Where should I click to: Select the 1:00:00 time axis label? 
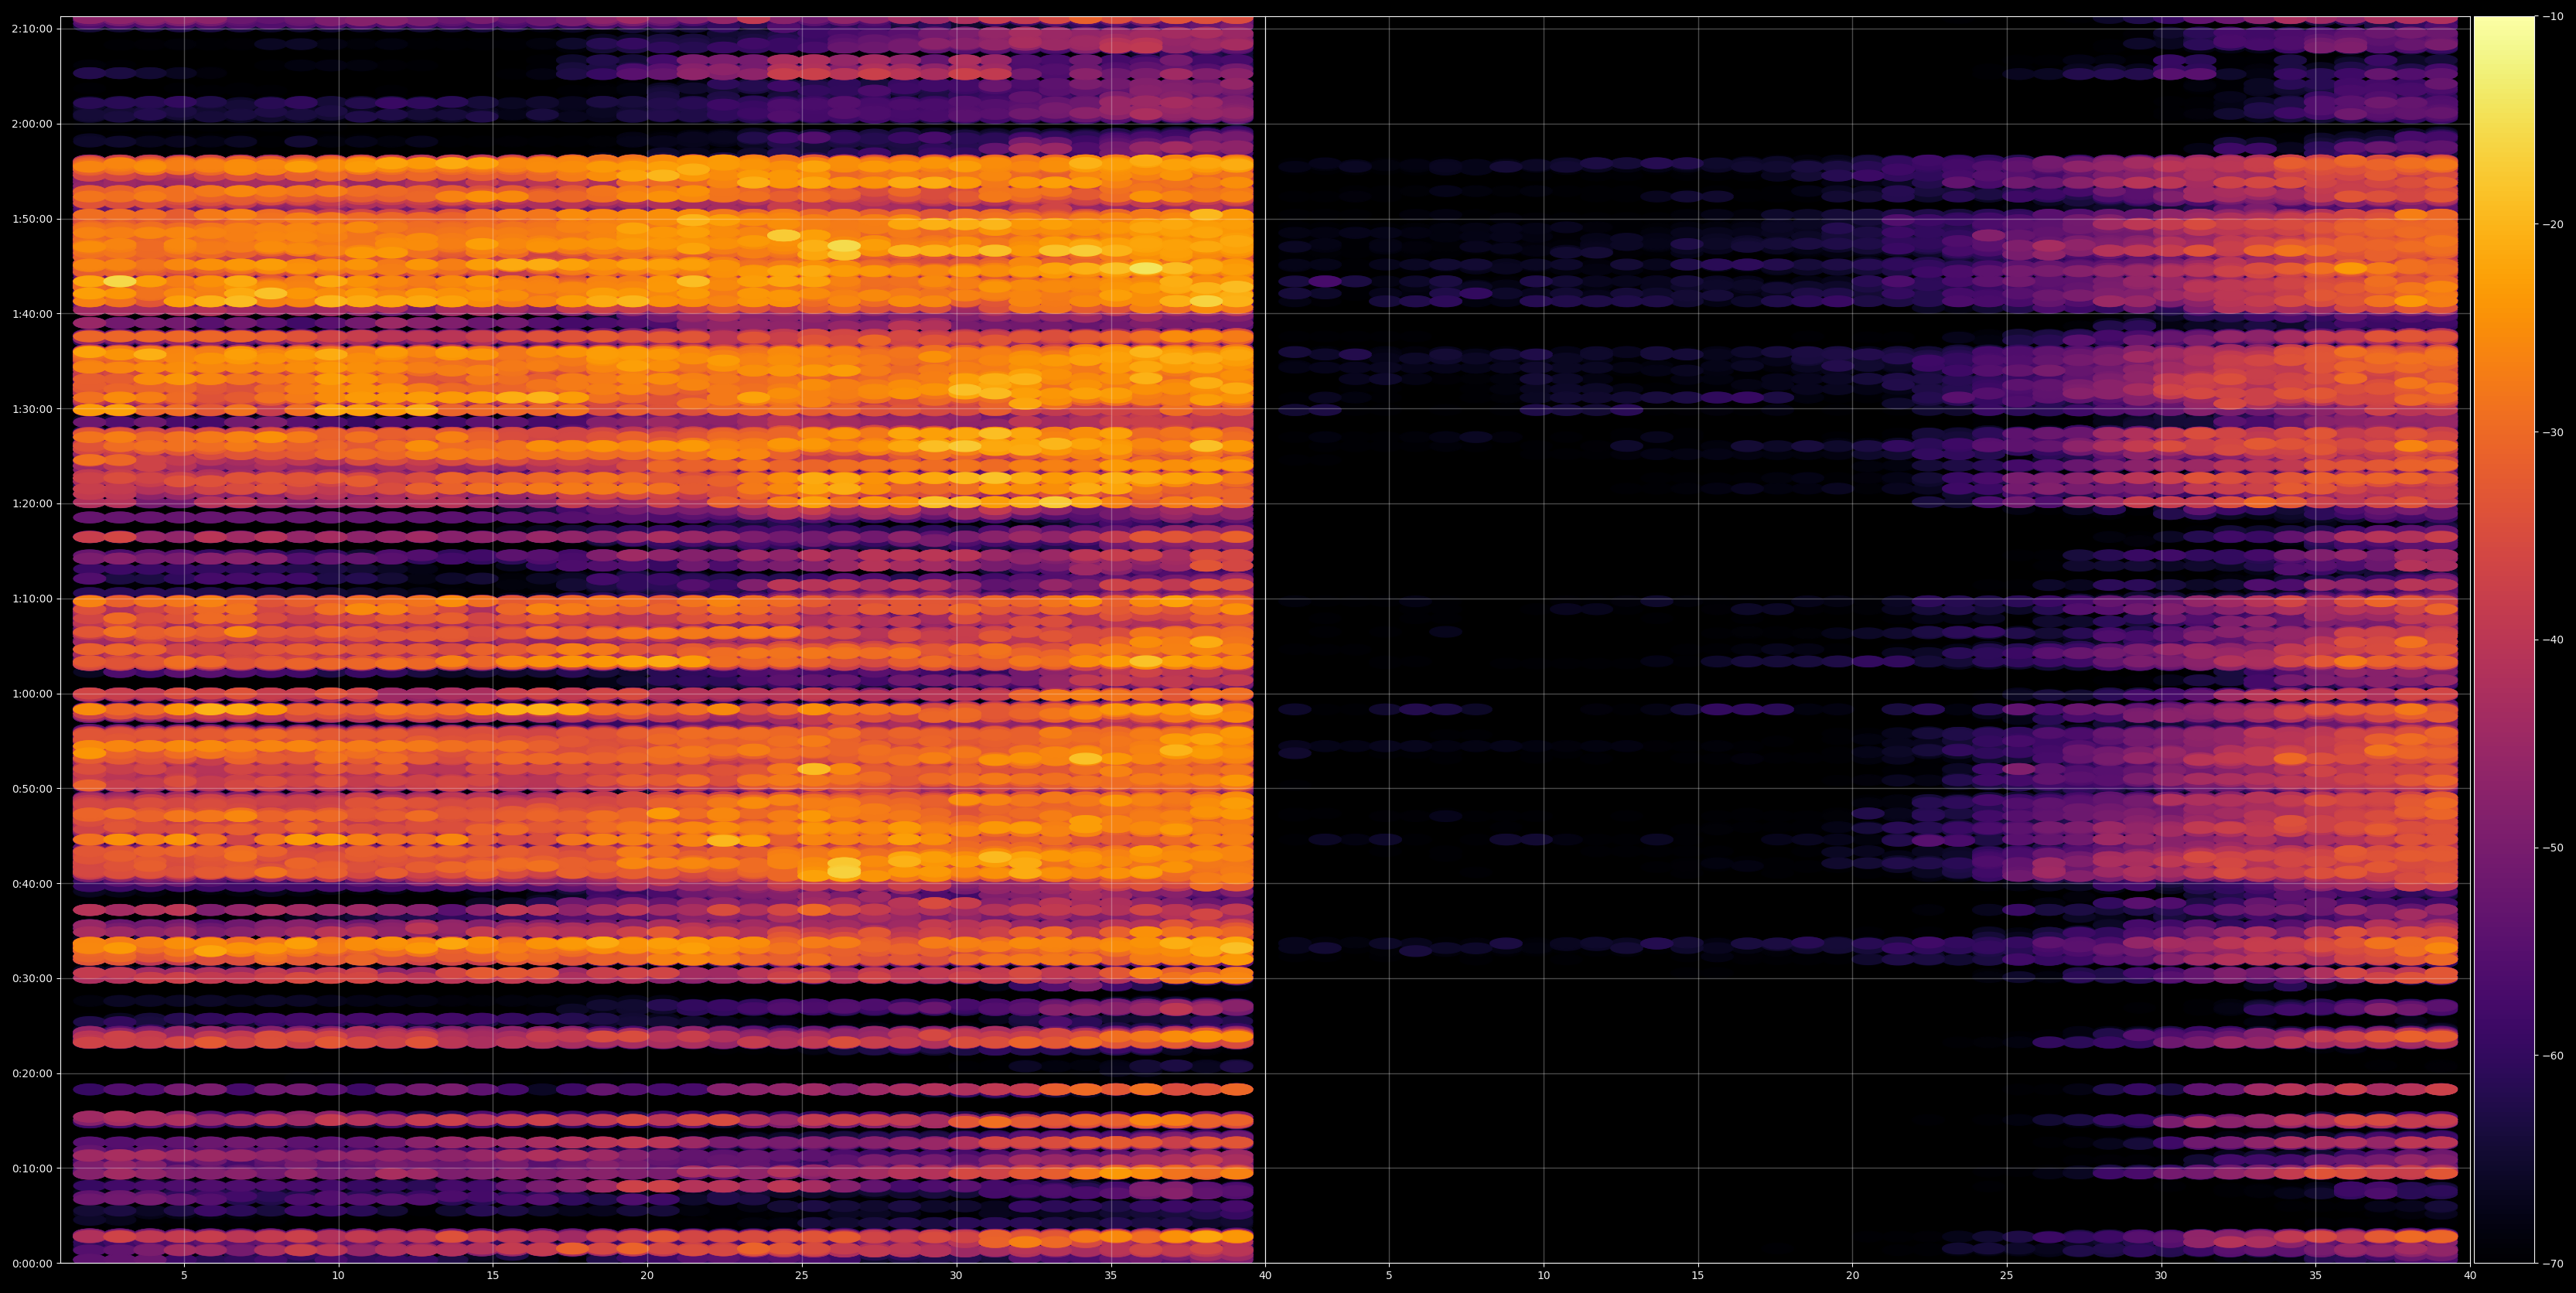coord(32,693)
